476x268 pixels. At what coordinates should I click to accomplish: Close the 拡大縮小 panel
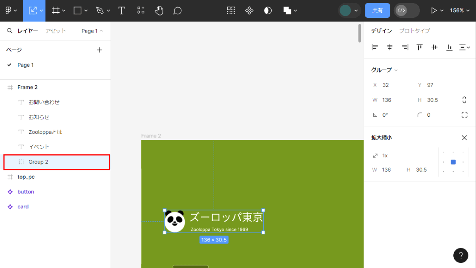(464, 138)
